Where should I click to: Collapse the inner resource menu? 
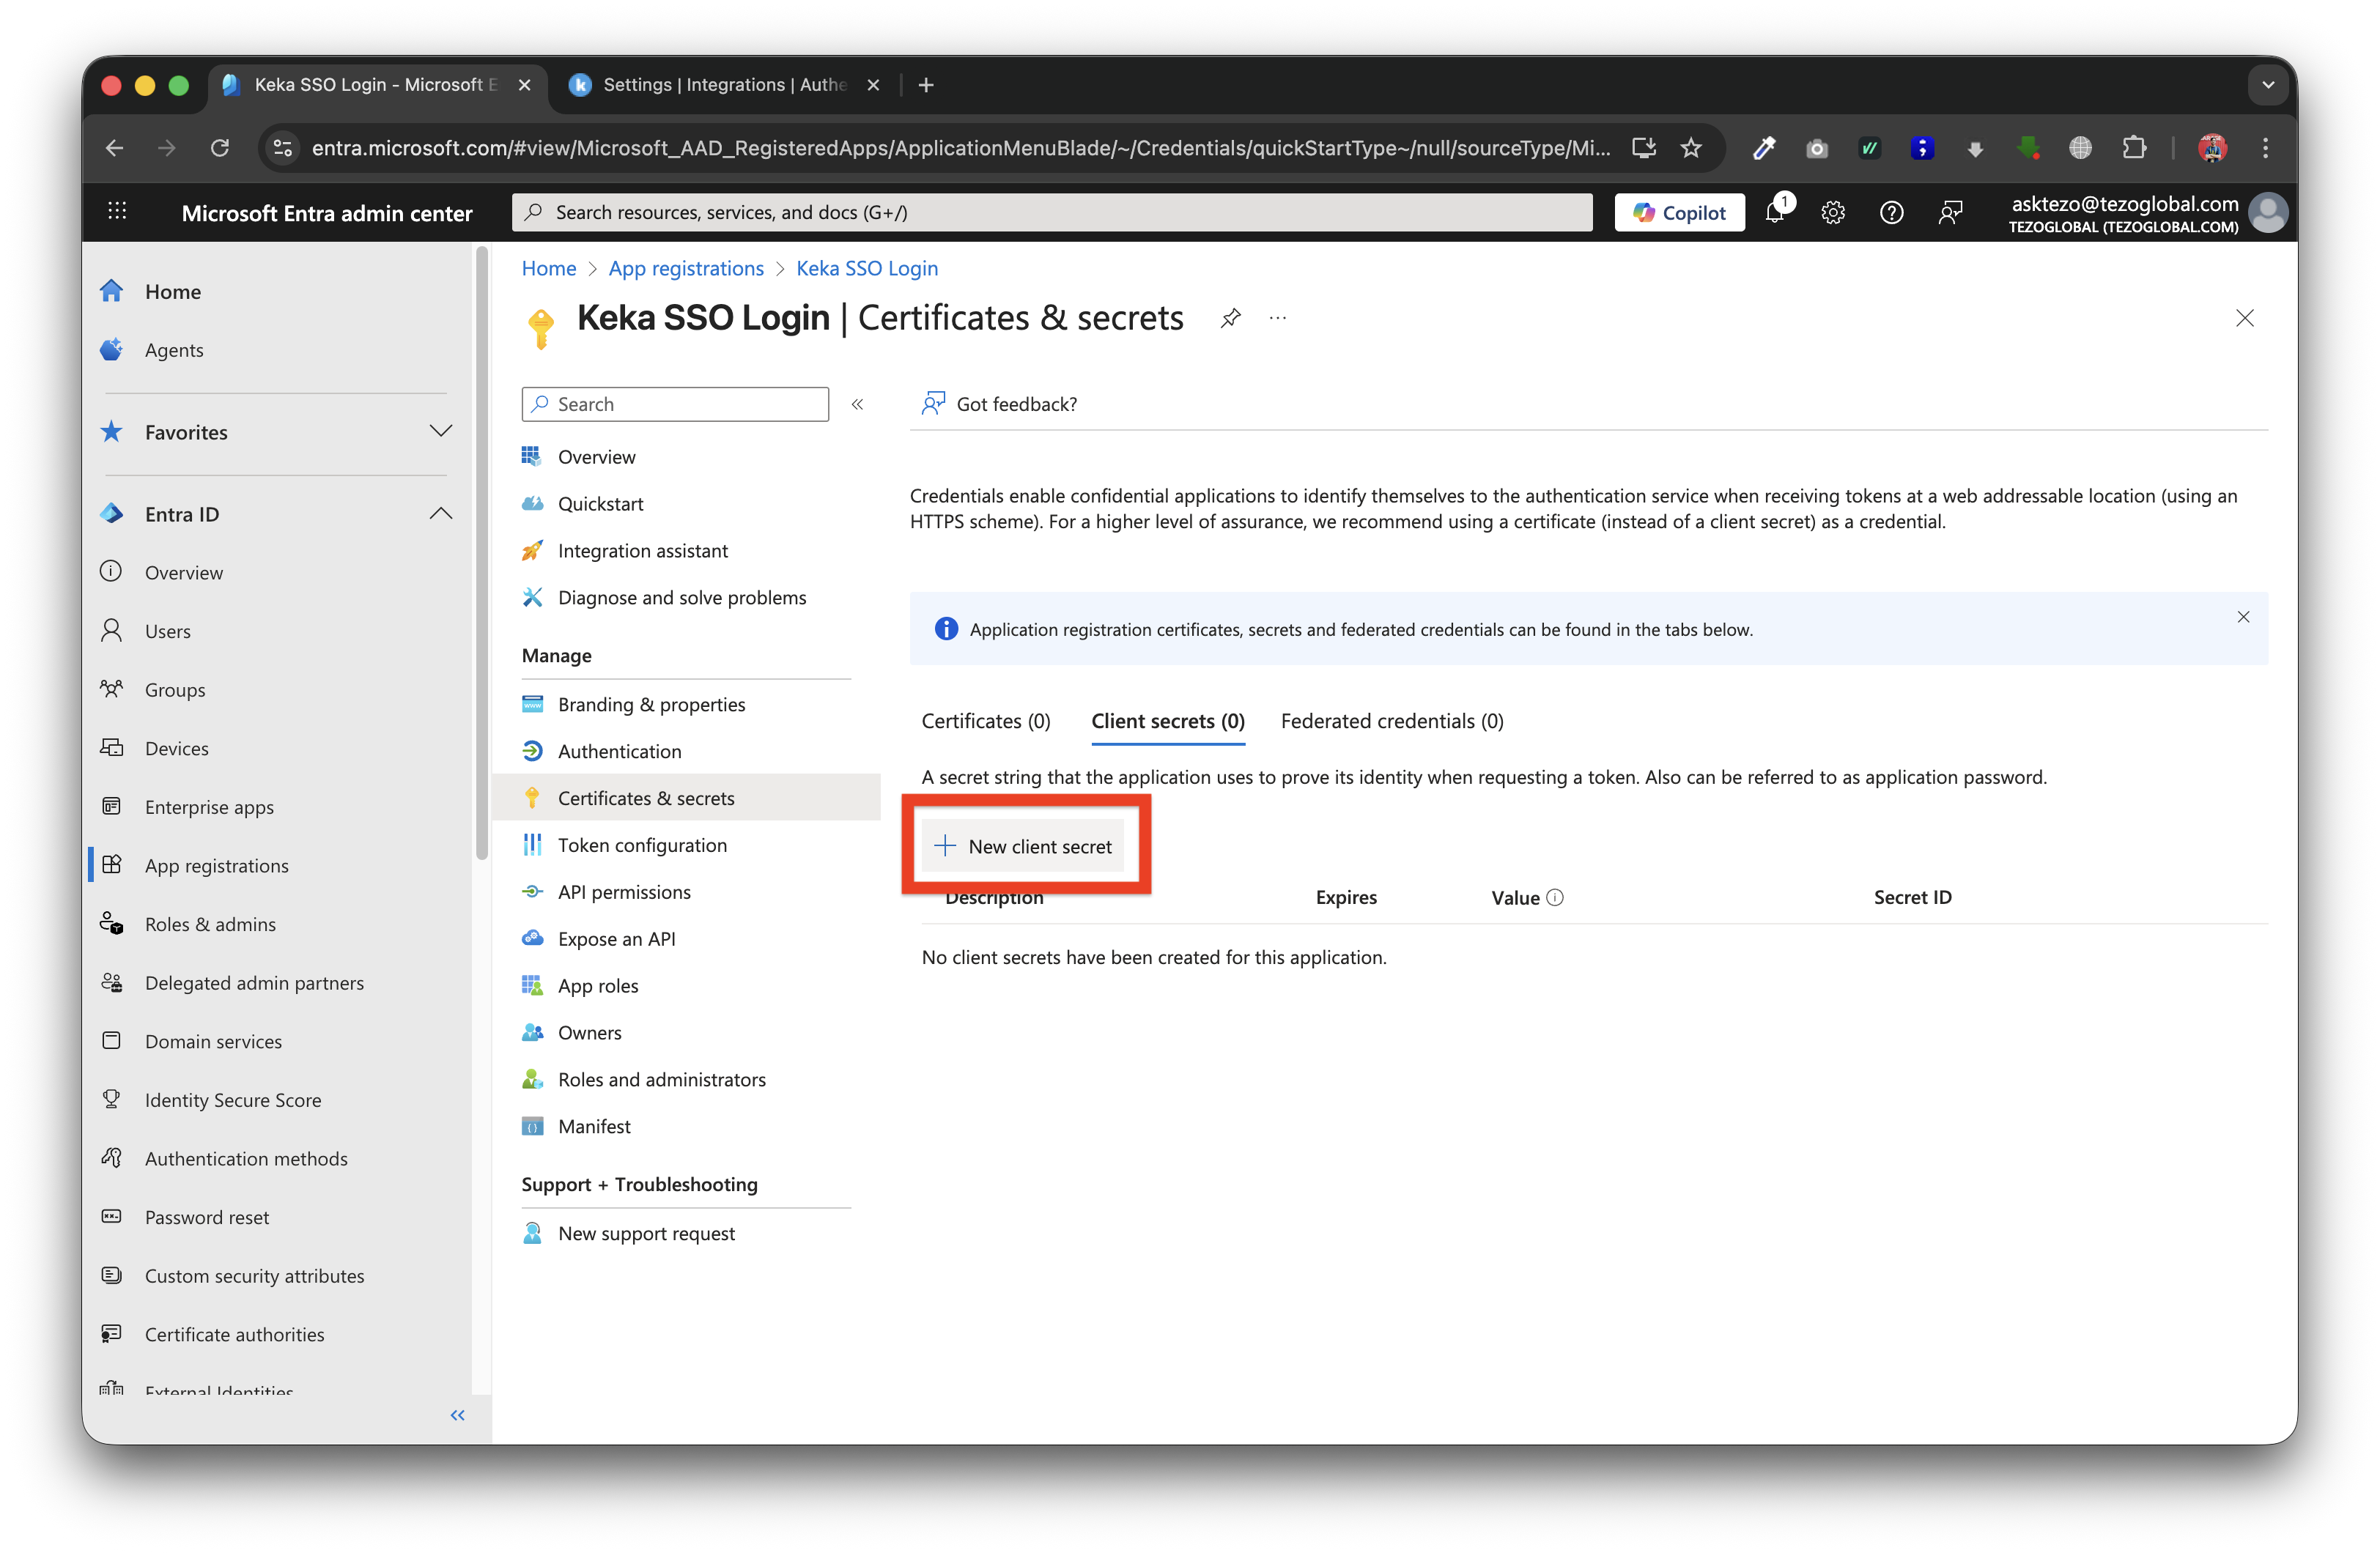(x=857, y=404)
